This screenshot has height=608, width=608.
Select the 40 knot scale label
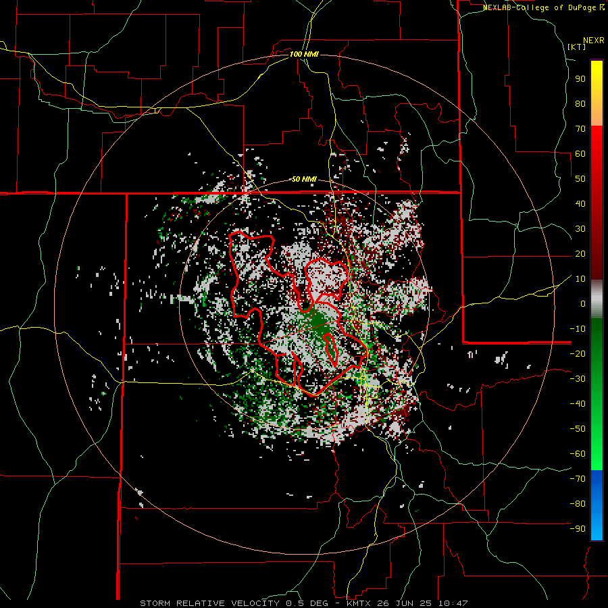(580, 203)
